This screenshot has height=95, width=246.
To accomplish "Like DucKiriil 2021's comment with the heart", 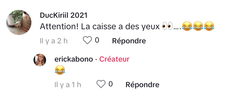I will point(87,40).
